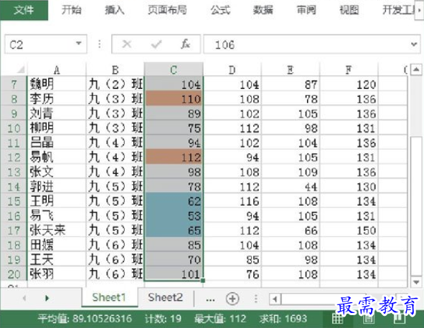The image size is (424, 328).
Task: Click cell containing 魏明
Action: (x=57, y=85)
